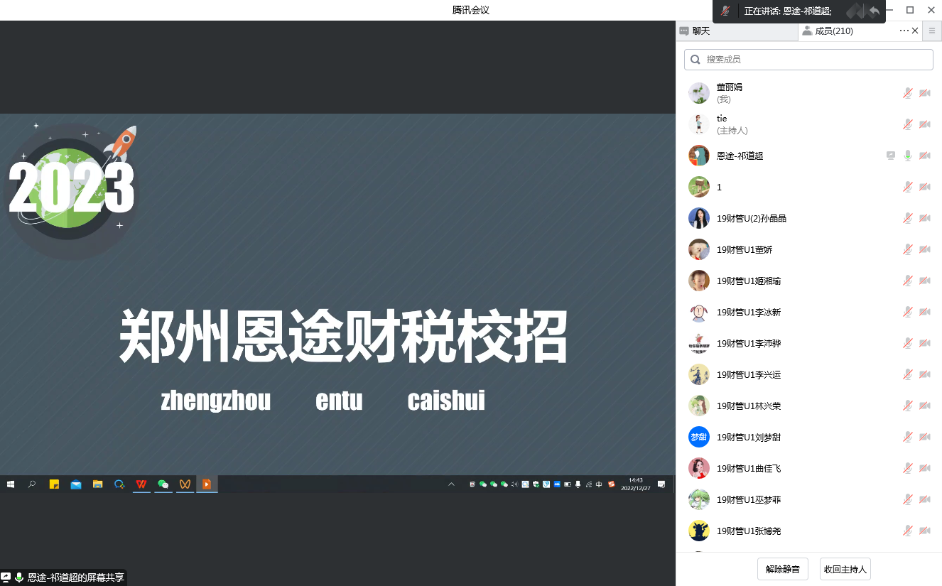The height and width of the screenshot is (586, 942).
Task: Click camera-off icon for 19财管U1董娇
Action: click(925, 249)
